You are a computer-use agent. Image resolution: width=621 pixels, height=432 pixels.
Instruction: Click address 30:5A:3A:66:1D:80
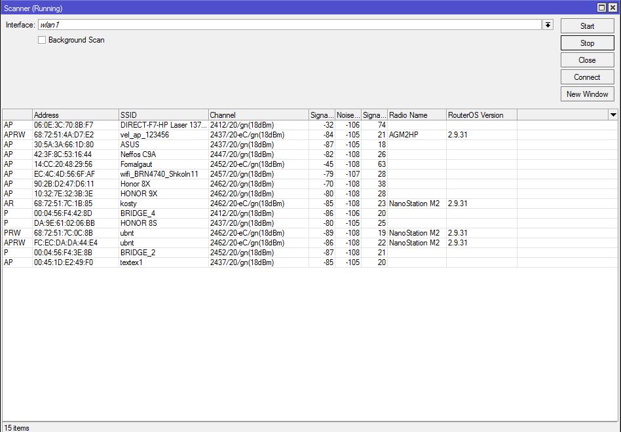coord(64,145)
